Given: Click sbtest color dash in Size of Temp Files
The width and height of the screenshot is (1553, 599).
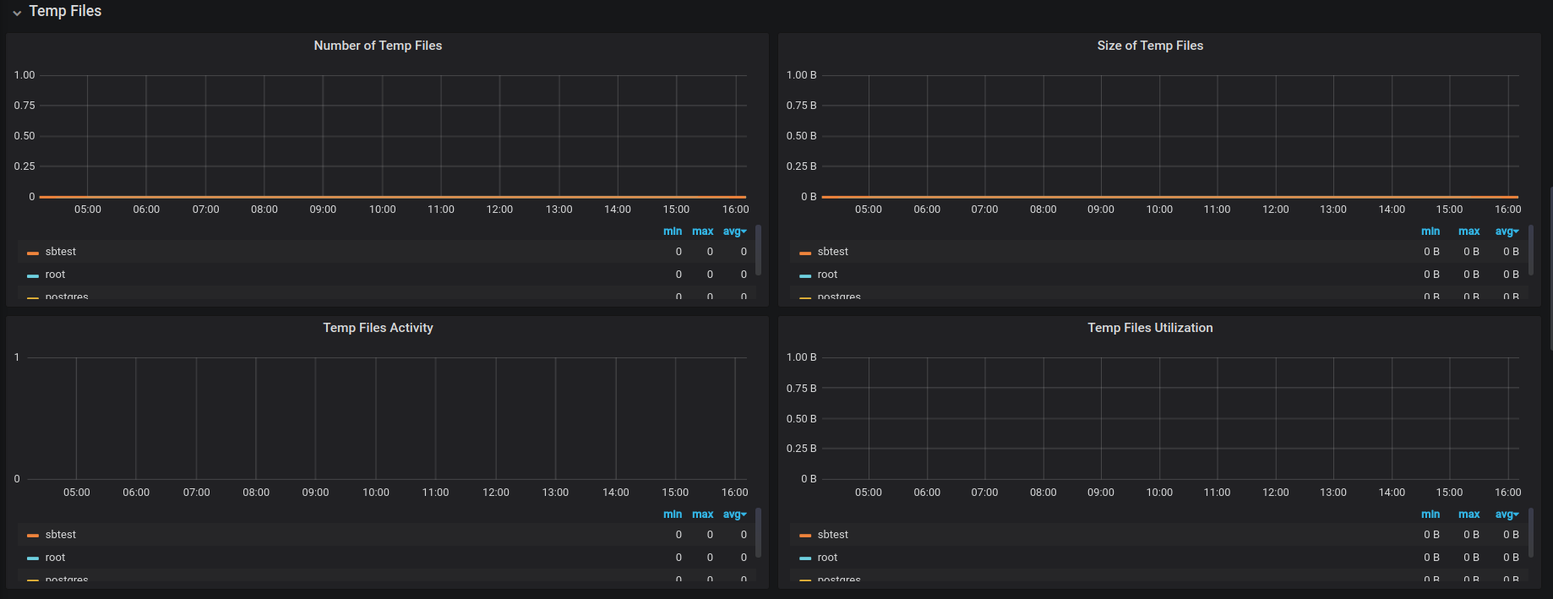Looking at the screenshot, I should [x=805, y=253].
